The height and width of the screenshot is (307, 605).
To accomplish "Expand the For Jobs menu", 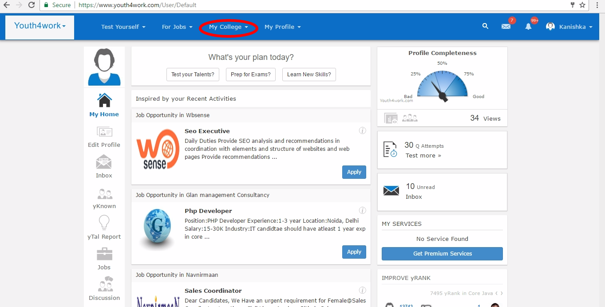I will [x=177, y=27].
